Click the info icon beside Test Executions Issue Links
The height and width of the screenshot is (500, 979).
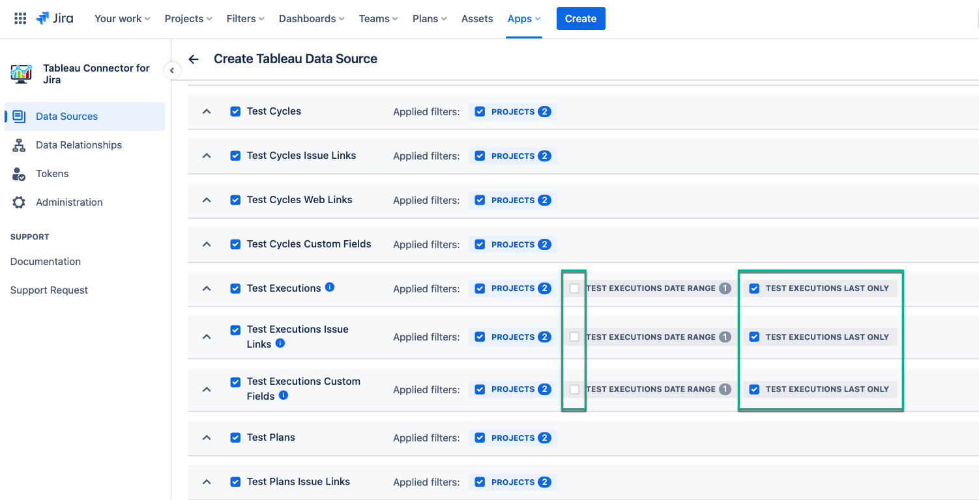(280, 343)
